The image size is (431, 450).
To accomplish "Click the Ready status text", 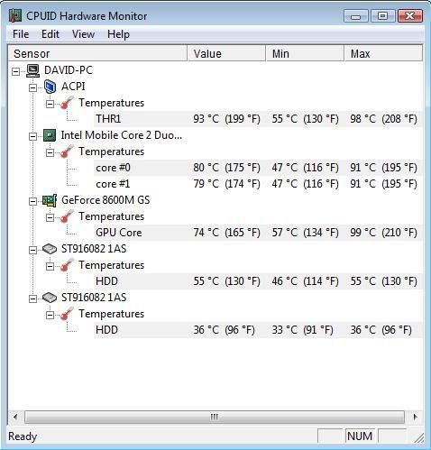I will [x=23, y=436].
